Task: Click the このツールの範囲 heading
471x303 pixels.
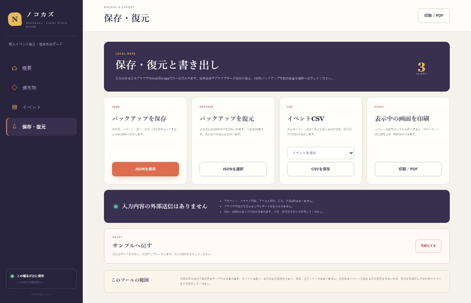Action: click(x=130, y=280)
